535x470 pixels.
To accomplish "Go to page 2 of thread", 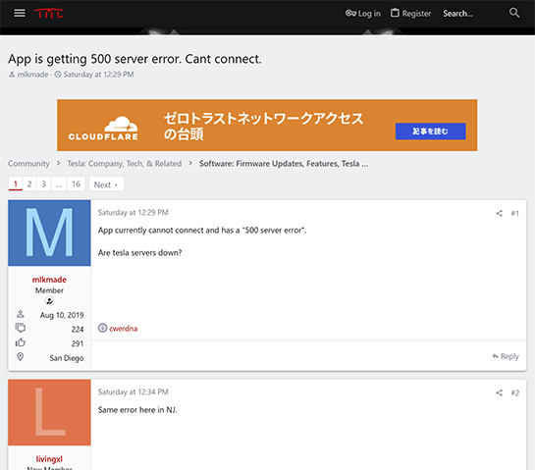I will (29, 184).
